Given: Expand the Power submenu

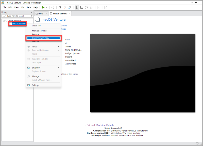Looking at the screenshot, I should (43, 47).
